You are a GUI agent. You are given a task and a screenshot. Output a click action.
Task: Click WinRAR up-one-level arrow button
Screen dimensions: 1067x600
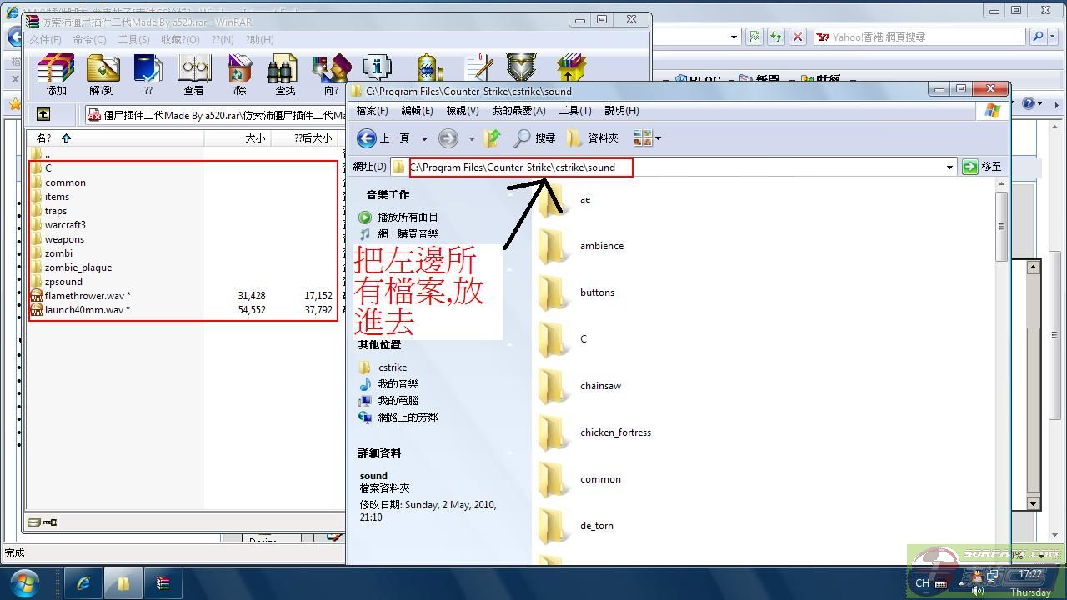point(43,114)
